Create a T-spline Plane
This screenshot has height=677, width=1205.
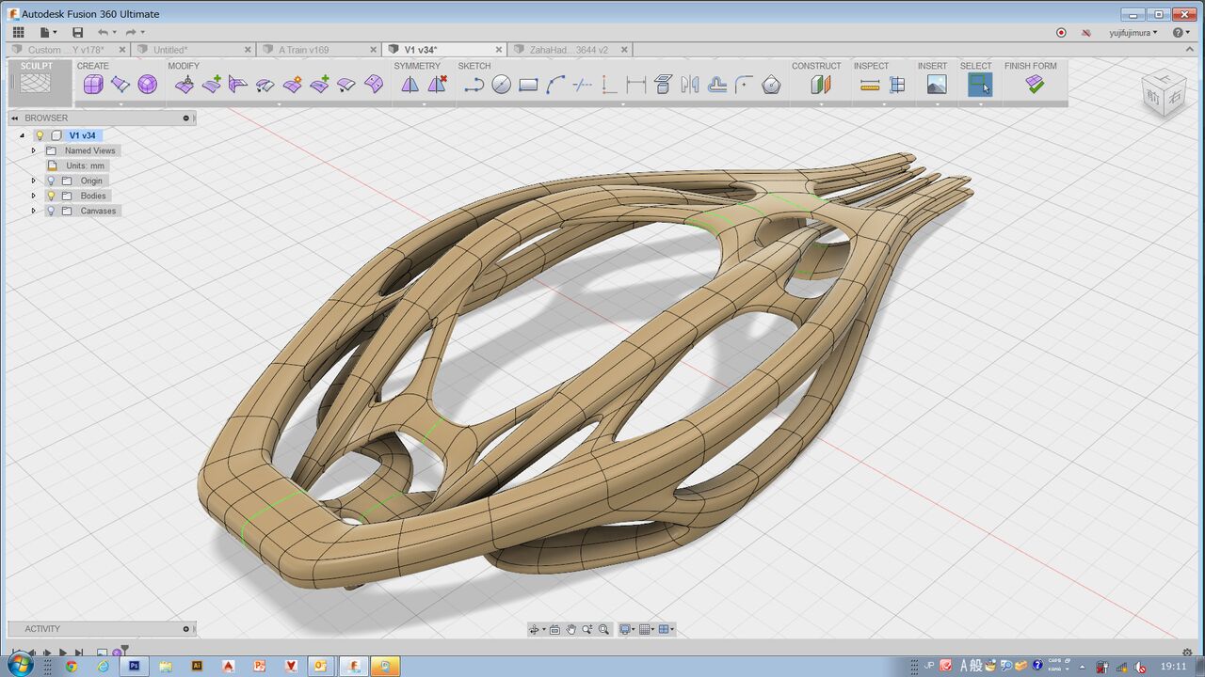pos(120,85)
